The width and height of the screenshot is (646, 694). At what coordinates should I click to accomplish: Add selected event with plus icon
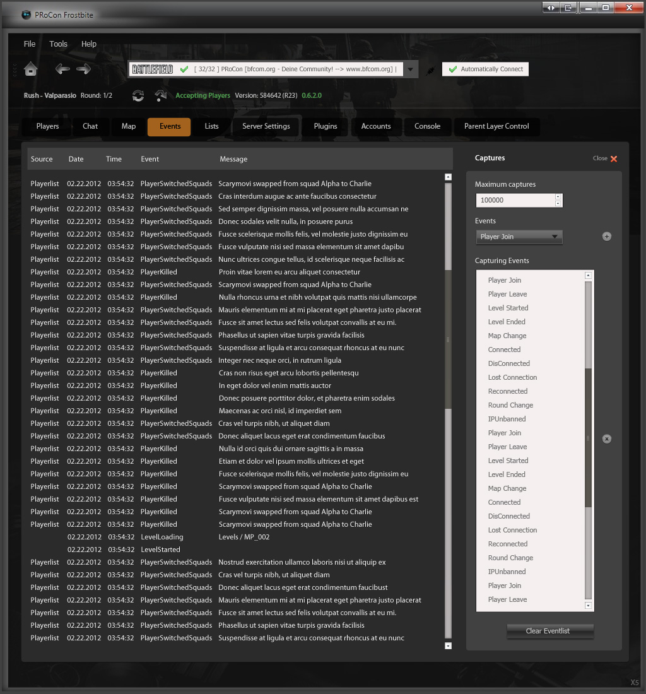[x=607, y=237]
